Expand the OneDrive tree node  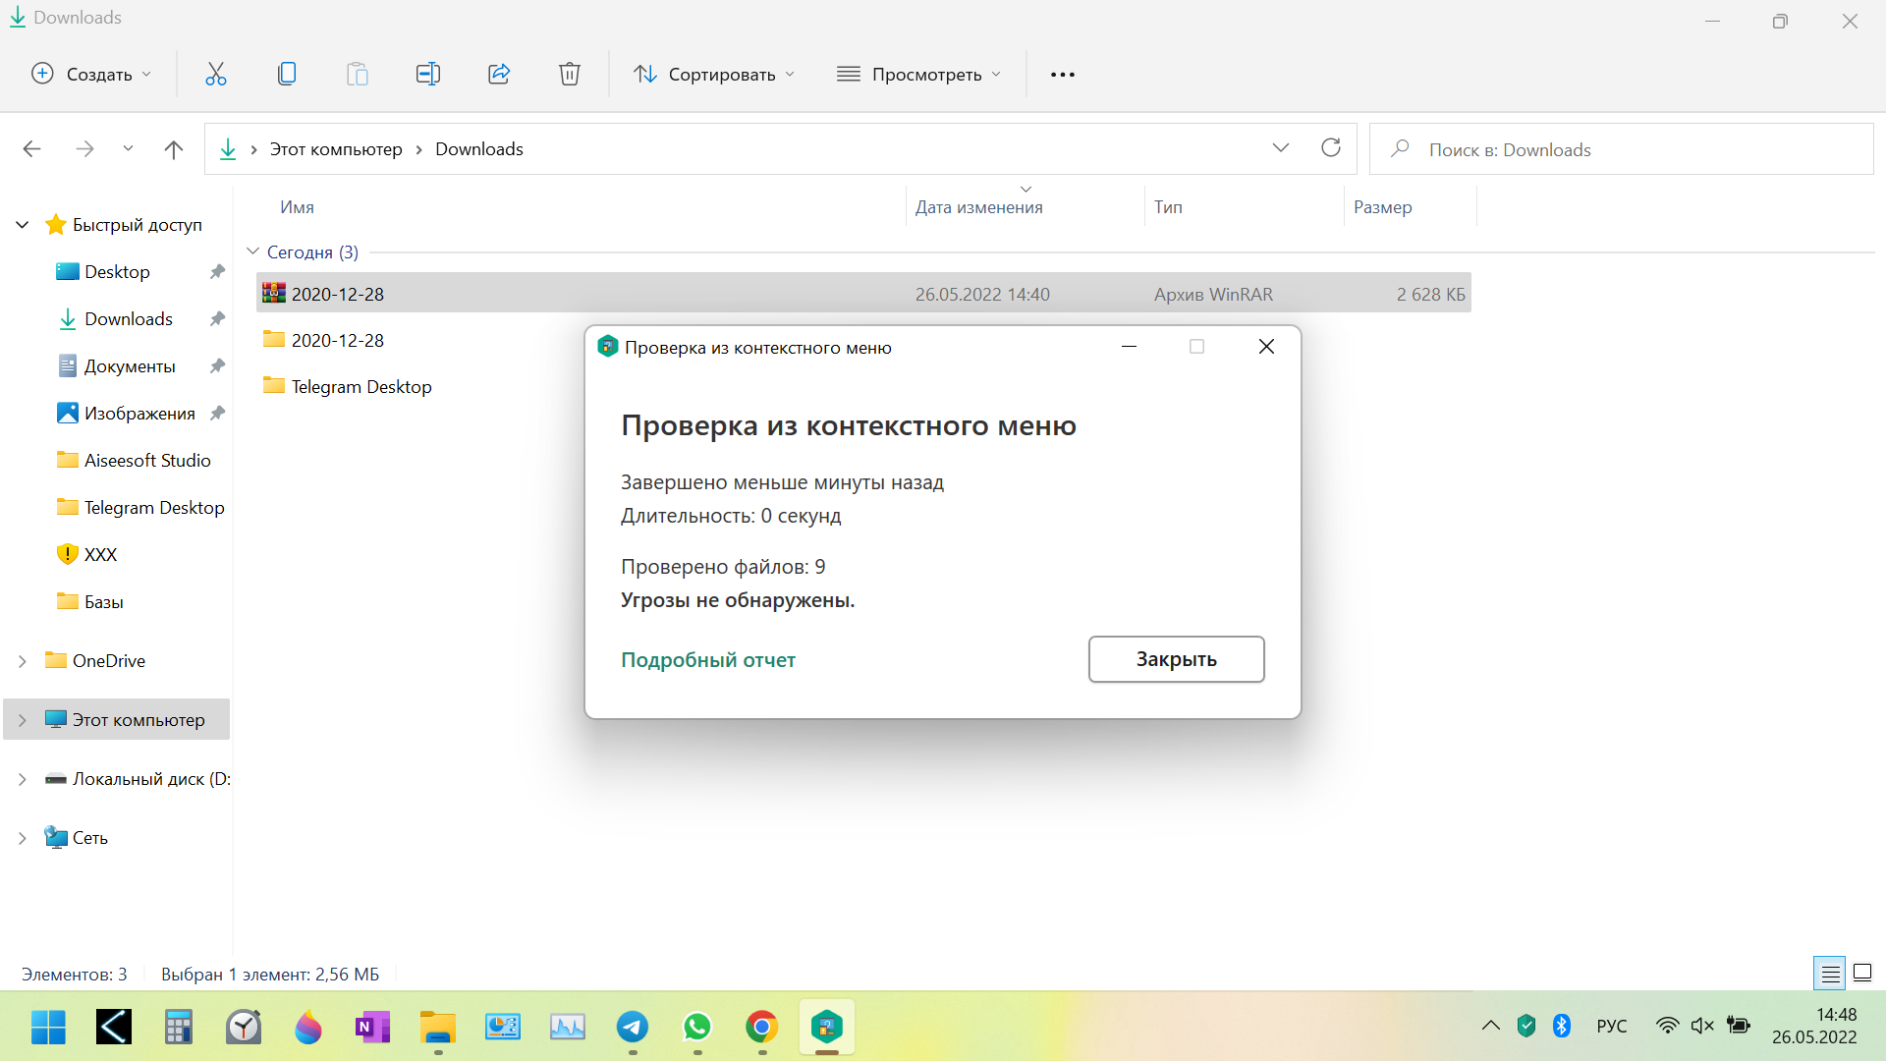pos(23,661)
